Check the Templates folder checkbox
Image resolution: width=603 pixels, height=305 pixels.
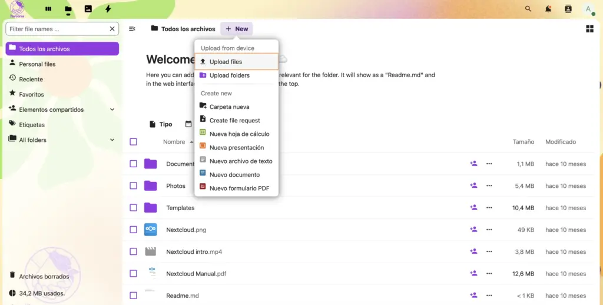point(133,208)
